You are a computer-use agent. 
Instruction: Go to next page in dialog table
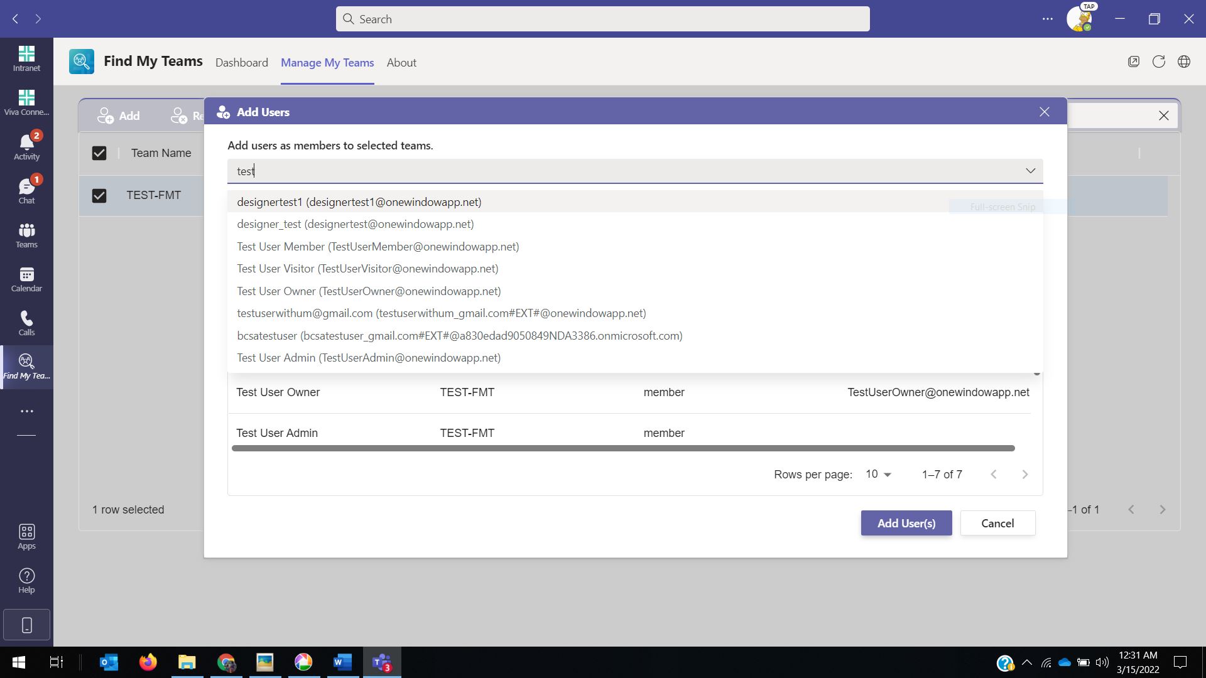(x=1025, y=475)
